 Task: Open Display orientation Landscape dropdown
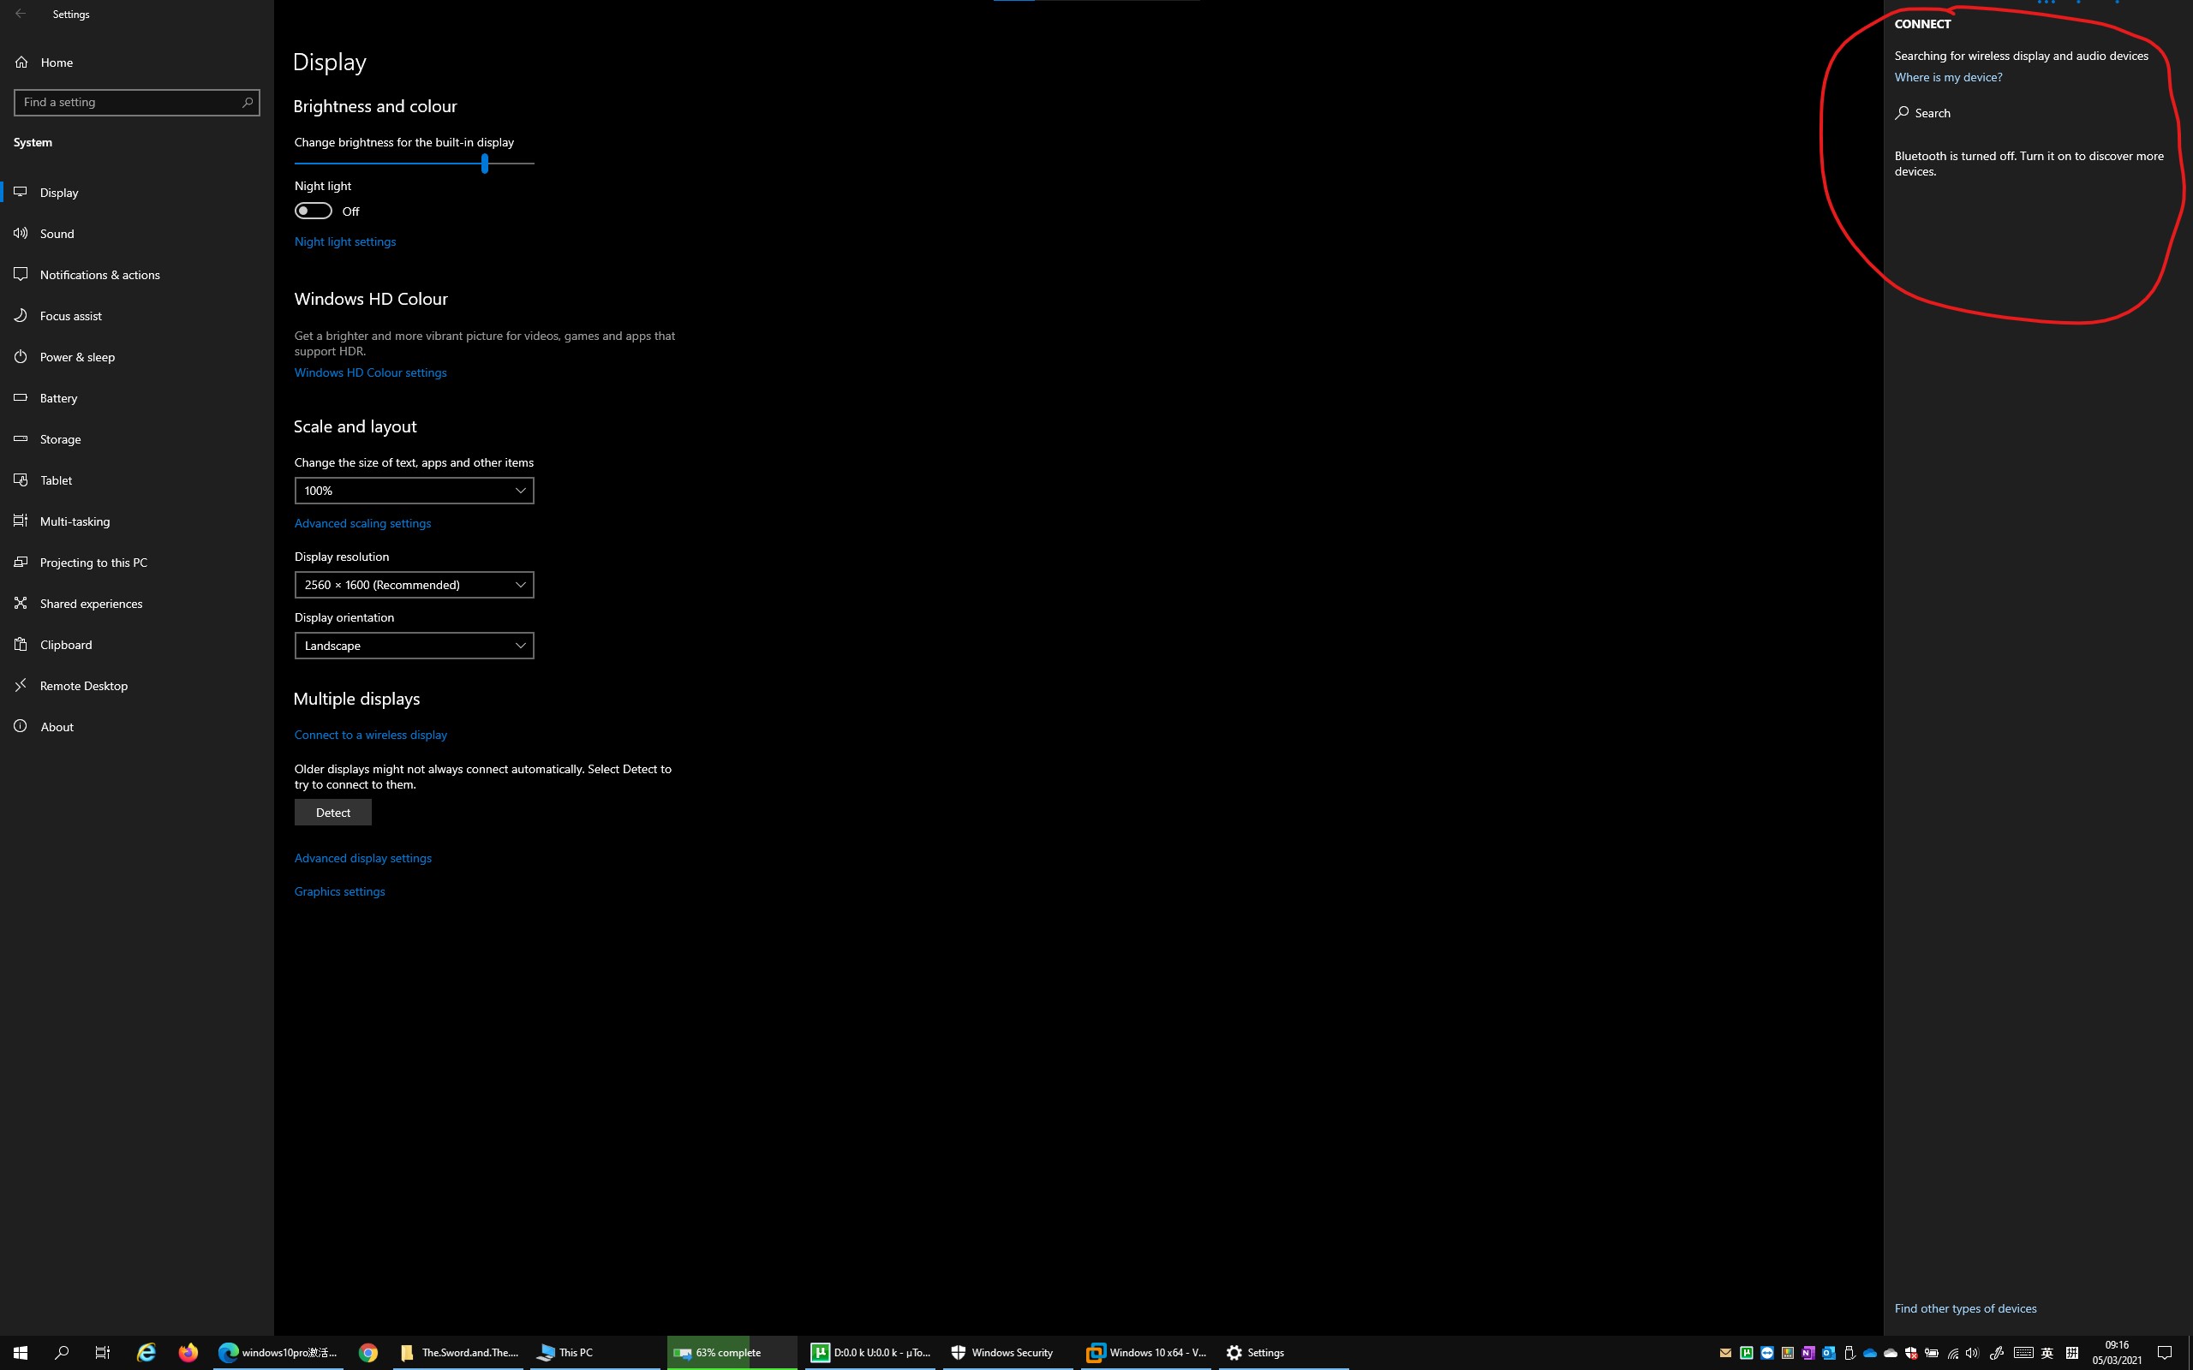[x=413, y=646]
